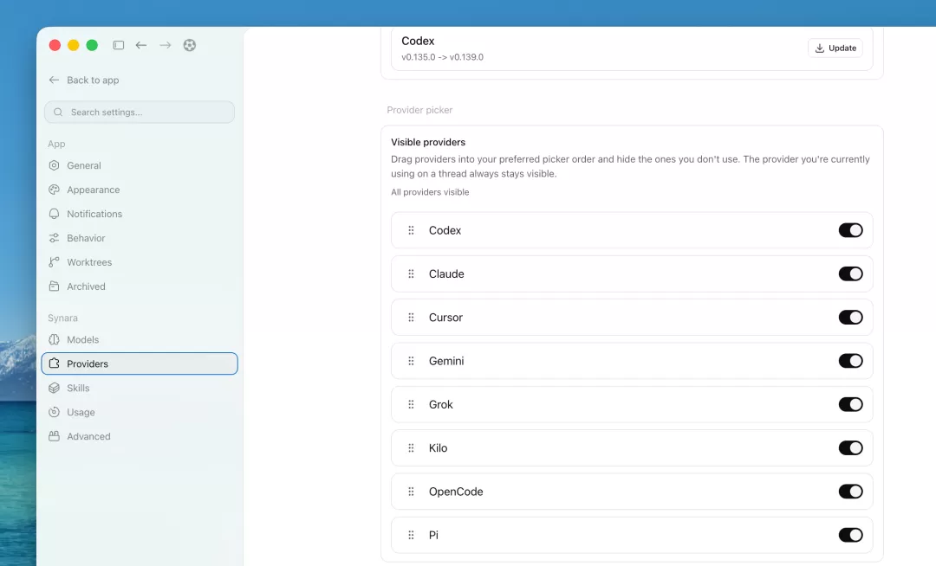
Task: Click the drag handle for Kilo
Action: (x=411, y=448)
